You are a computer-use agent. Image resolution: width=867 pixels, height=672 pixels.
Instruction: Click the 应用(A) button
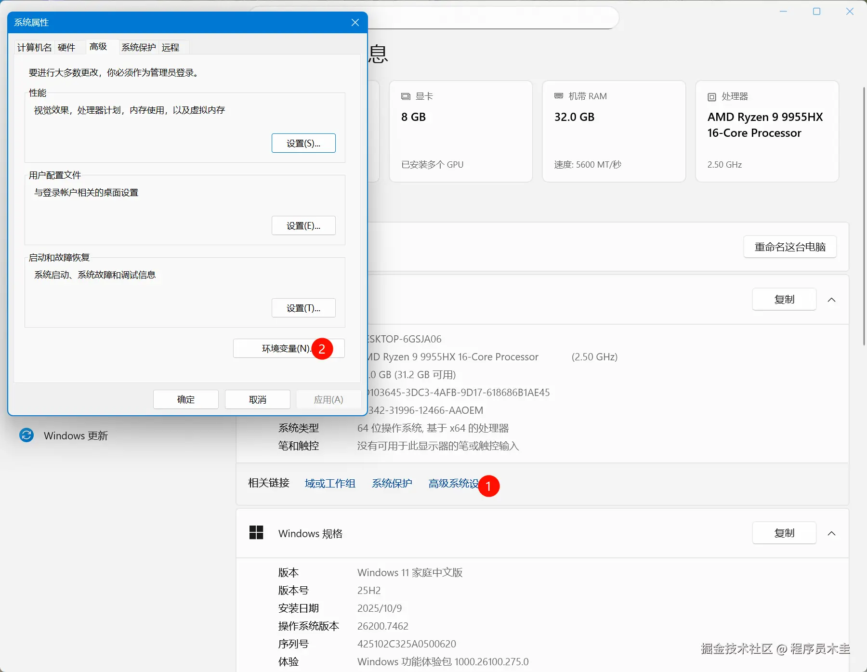[x=328, y=399]
